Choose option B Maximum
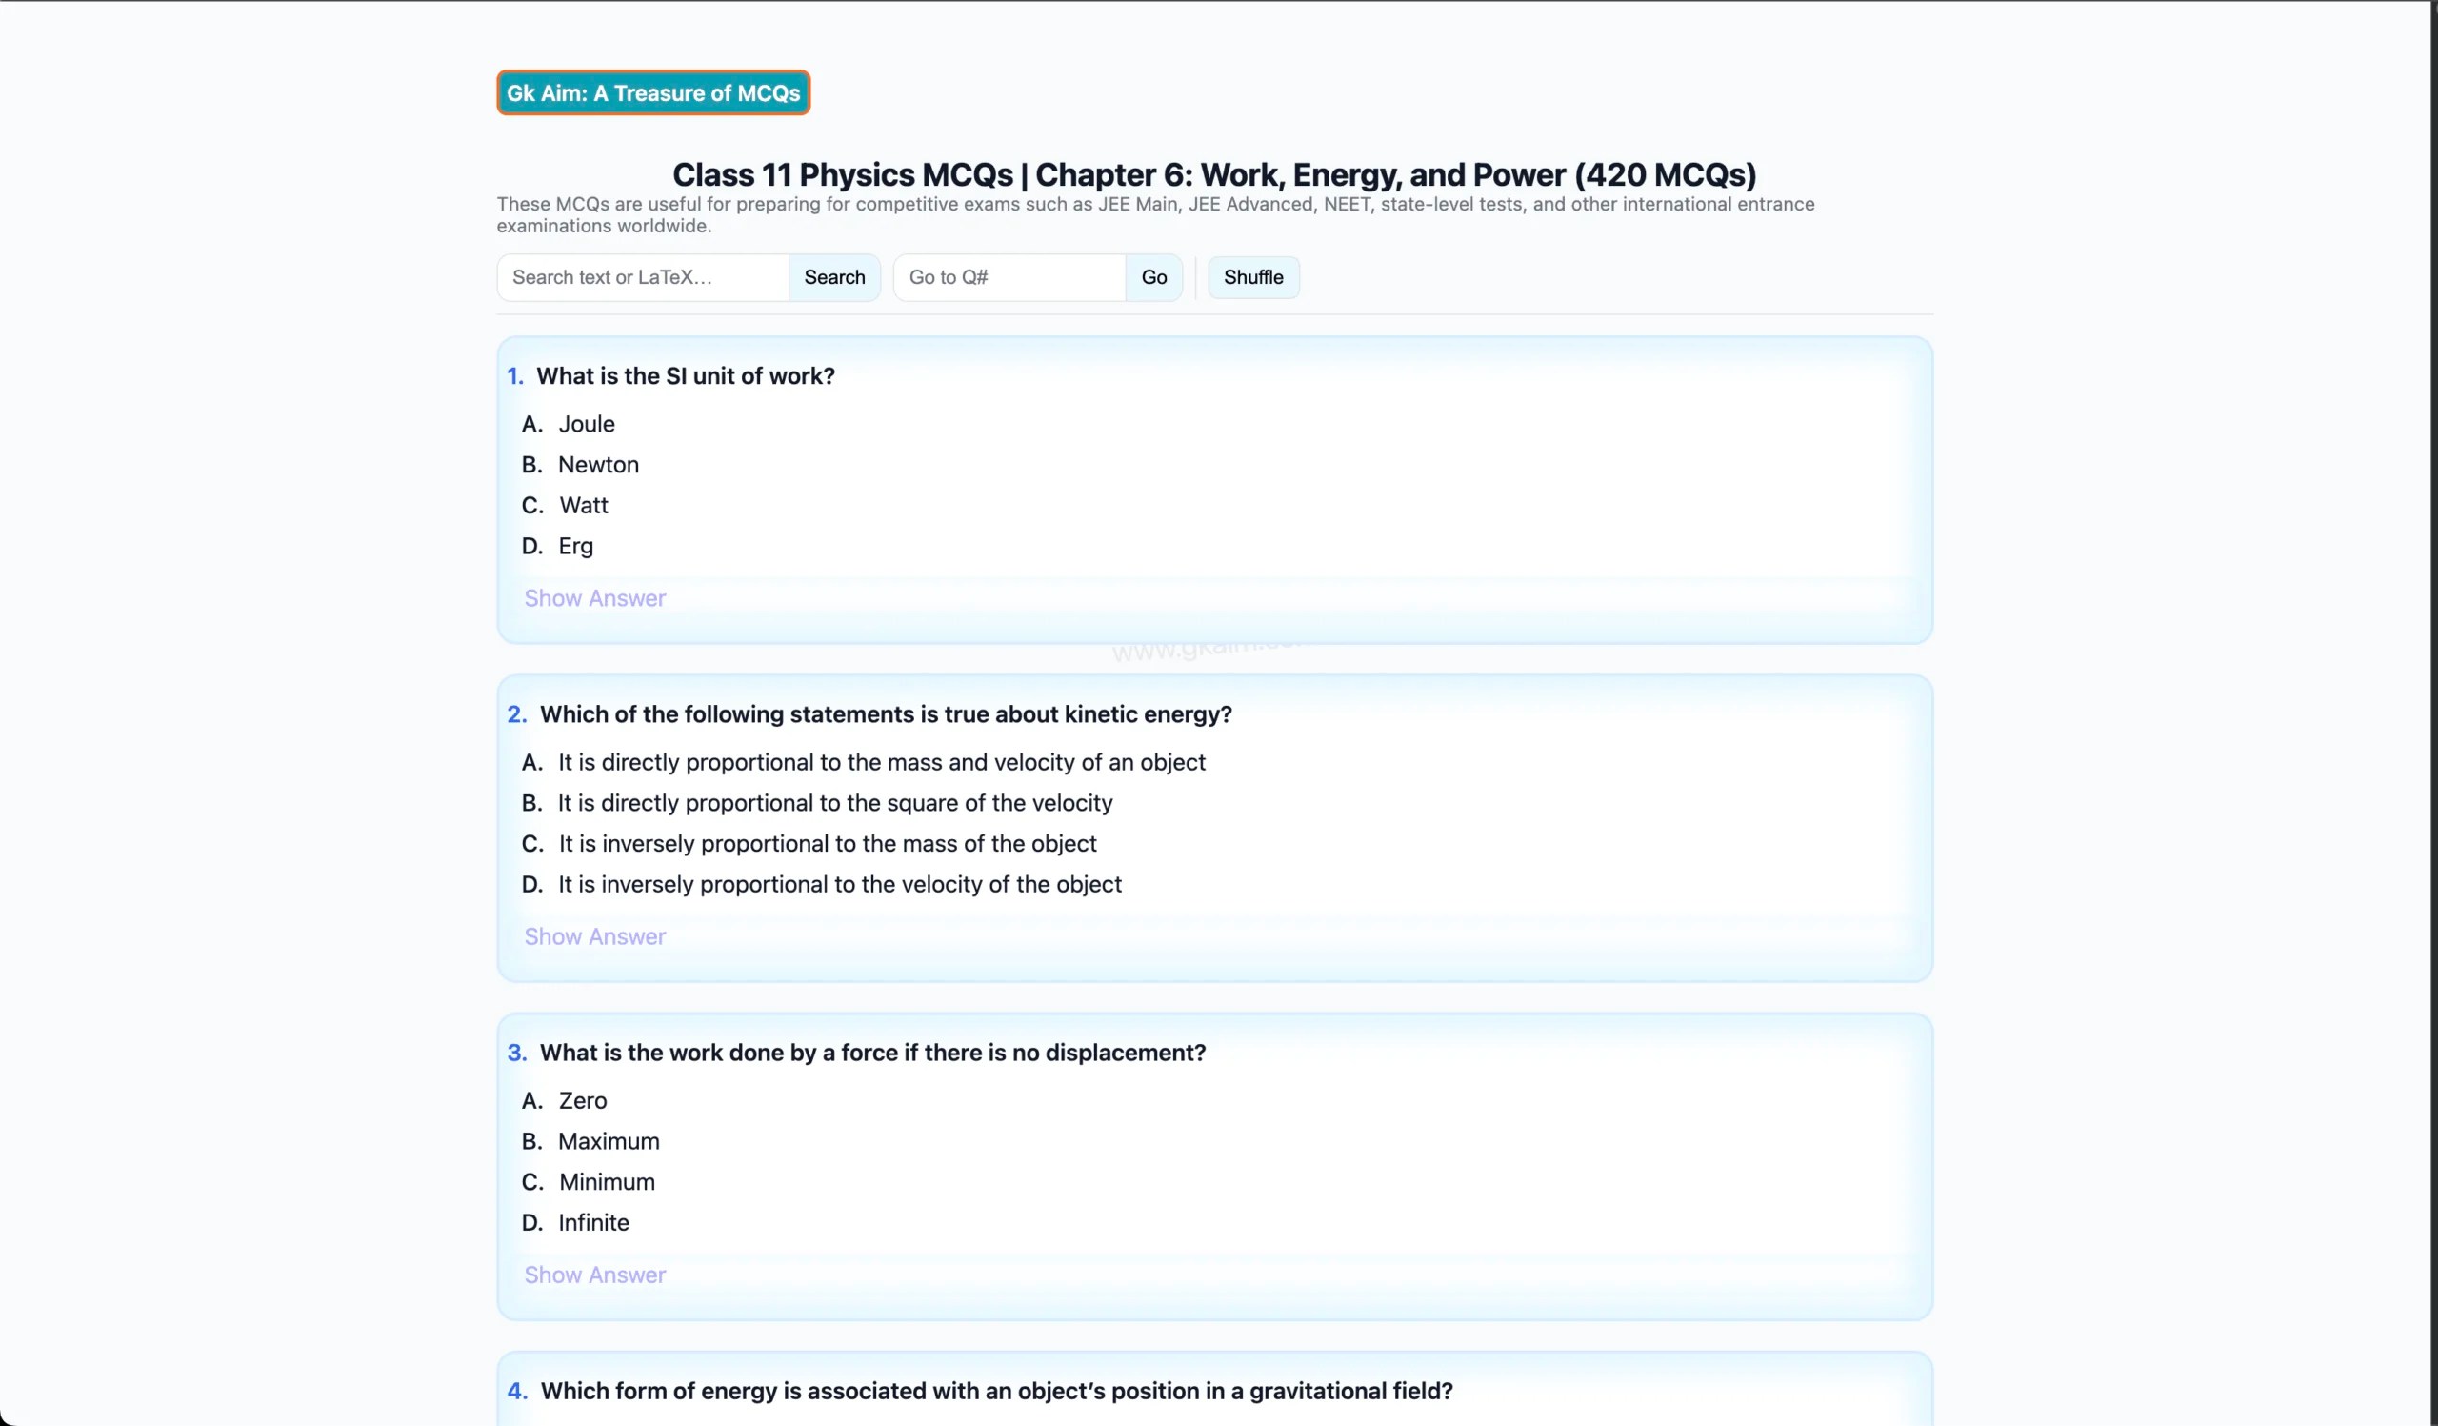 pyautogui.click(x=609, y=1141)
